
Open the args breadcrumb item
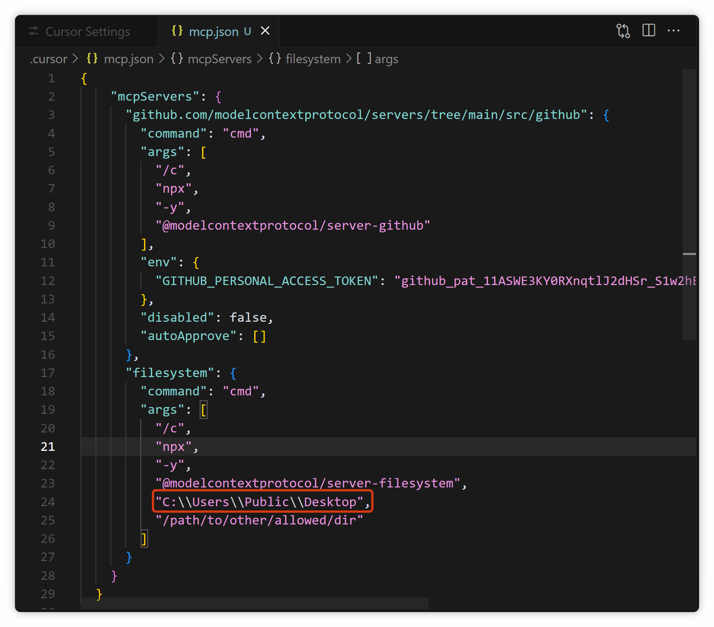[386, 59]
